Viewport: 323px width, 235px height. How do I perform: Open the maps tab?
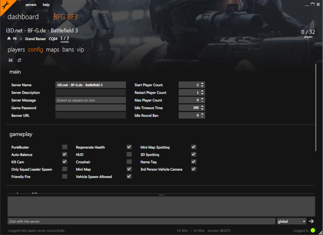(53, 50)
